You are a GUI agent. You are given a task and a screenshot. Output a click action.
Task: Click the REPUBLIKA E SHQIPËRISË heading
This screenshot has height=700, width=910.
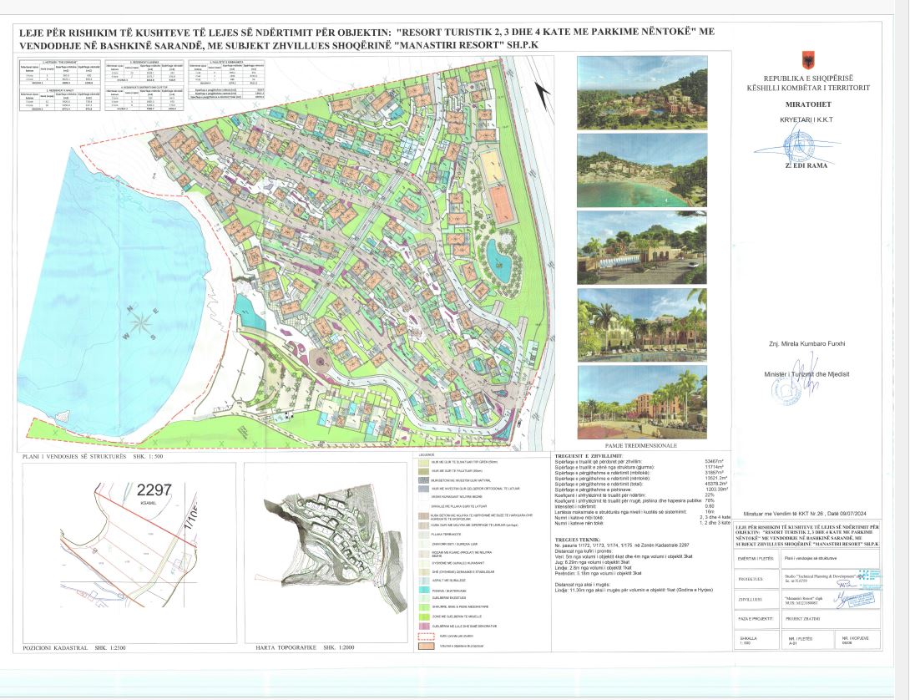[808, 79]
